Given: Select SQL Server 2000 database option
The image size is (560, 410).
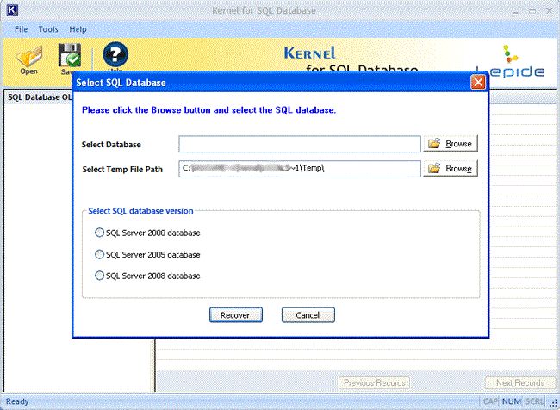Looking at the screenshot, I should pyautogui.click(x=147, y=233).
